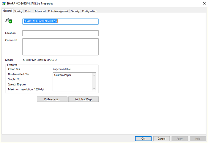Viewport: 208px width, 143px height.
Task: Switch to the Sharing tab
Action: pyautogui.click(x=18, y=11)
